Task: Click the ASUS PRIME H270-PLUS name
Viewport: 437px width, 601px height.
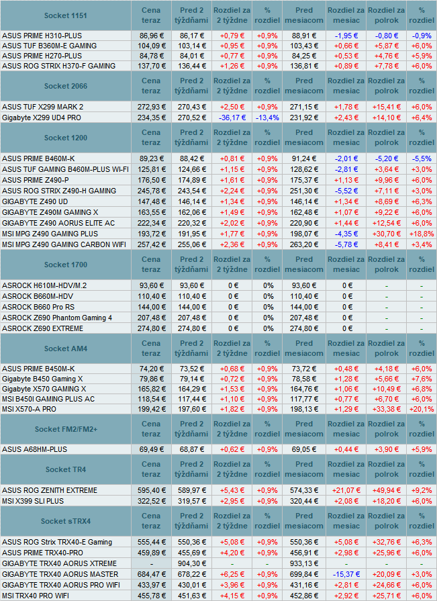Action: [42, 56]
